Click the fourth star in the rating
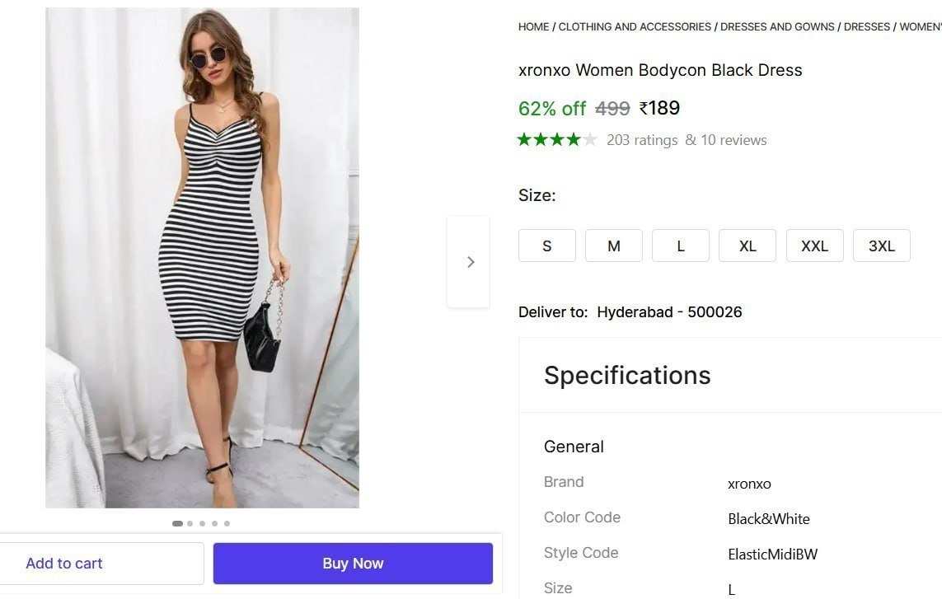The width and height of the screenshot is (942, 599). click(573, 139)
